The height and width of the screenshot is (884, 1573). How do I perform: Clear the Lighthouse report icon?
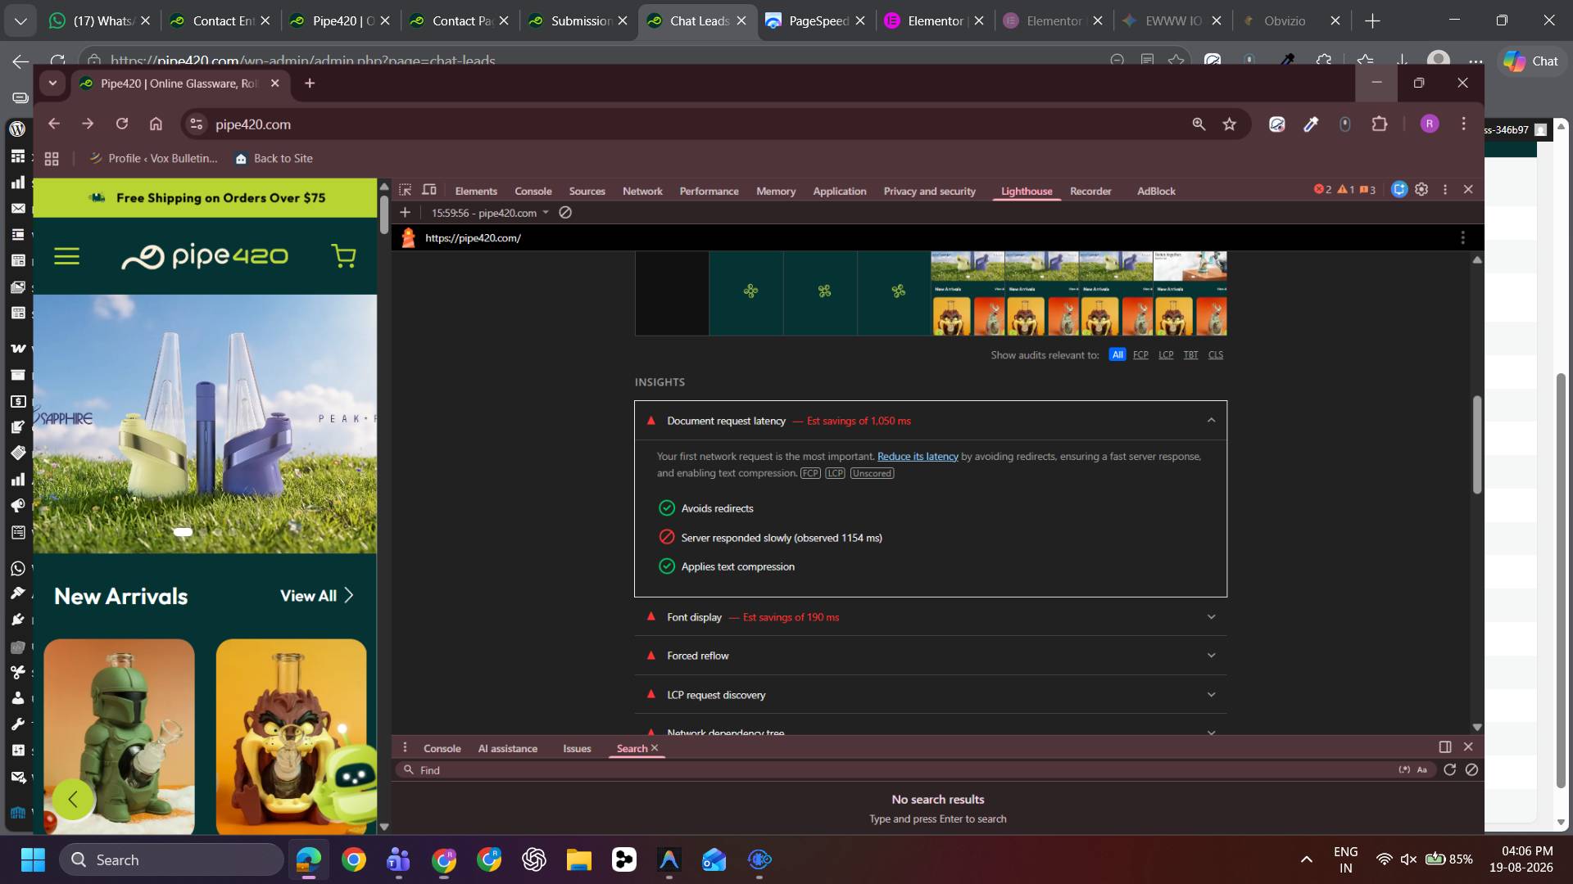565,213
